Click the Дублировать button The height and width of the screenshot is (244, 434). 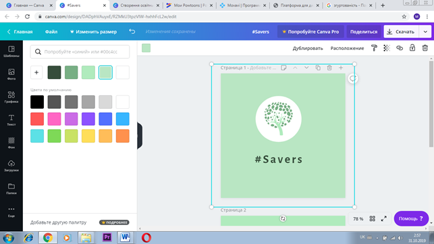(x=308, y=48)
